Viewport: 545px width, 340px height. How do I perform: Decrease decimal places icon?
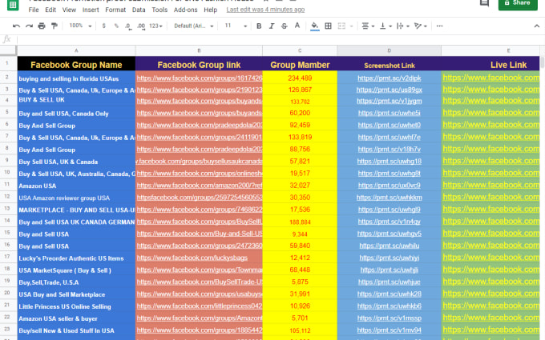[x=128, y=26]
